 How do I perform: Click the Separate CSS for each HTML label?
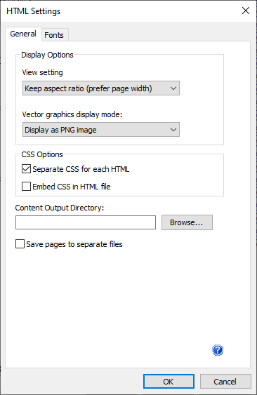click(81, 169)
